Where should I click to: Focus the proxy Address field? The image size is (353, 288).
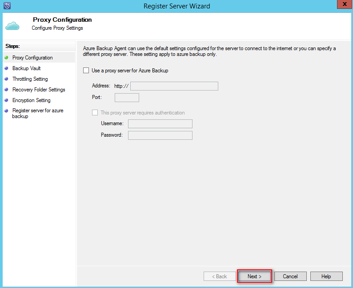(174, 86)
